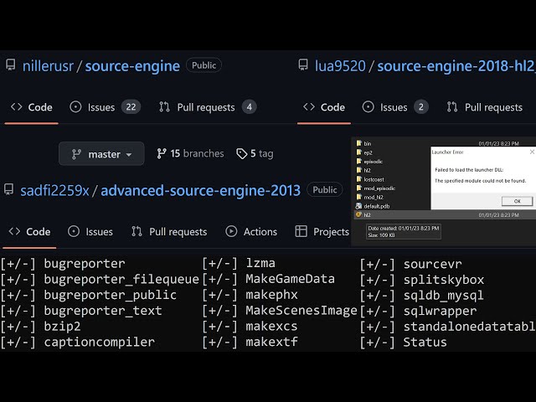Click table icon of Projects tab
The image size is (536, 402).
[301, 231]
